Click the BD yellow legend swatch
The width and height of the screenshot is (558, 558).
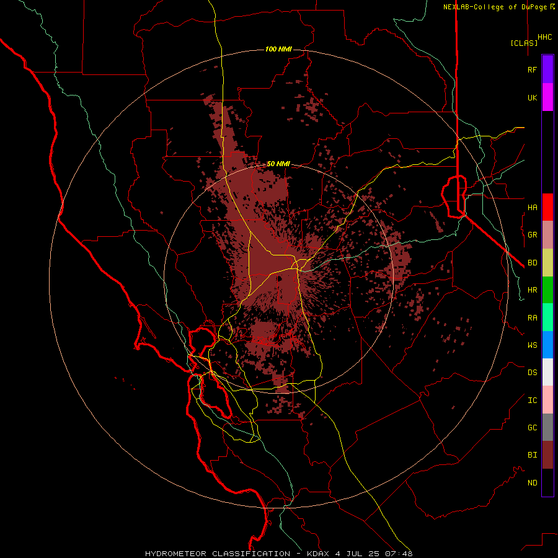547,263
